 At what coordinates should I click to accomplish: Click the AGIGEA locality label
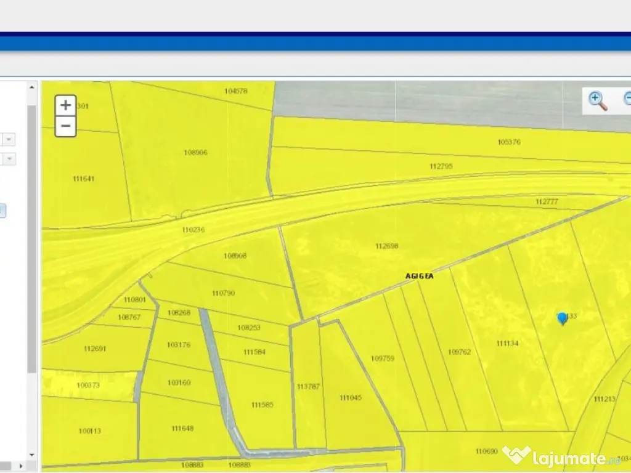pyautogui.click(x=420, y=277)
